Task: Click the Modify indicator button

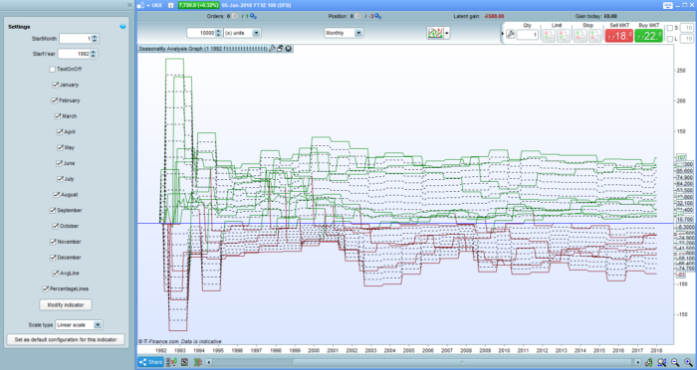Action: tap(66, 305)
